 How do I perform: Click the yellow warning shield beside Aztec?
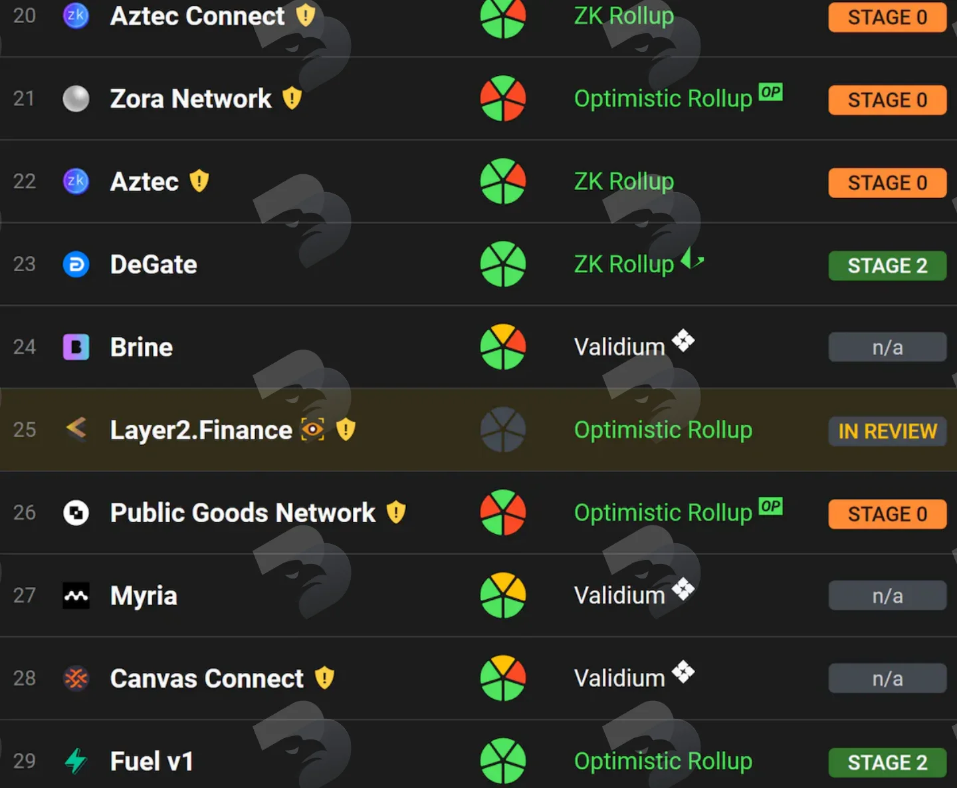(199, 181)
